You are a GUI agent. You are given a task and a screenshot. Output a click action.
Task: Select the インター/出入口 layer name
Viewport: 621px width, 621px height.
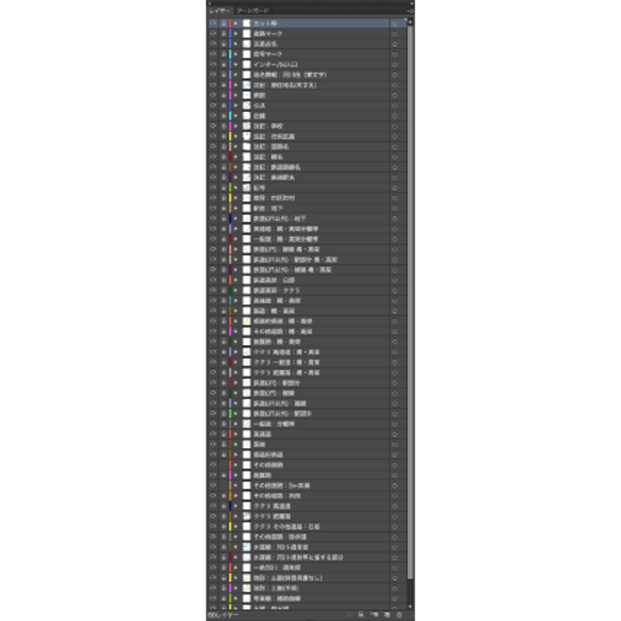click(x=275, y=65)
